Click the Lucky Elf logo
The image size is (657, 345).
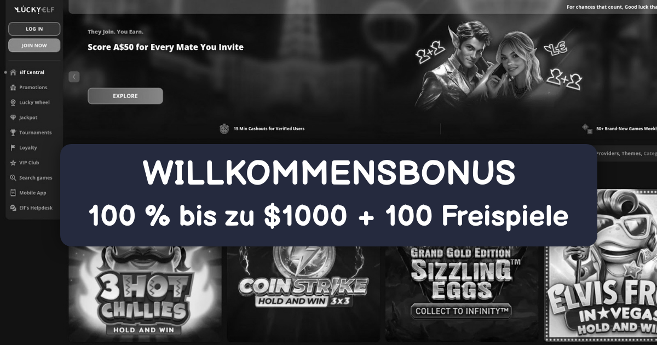click(34, 10)
